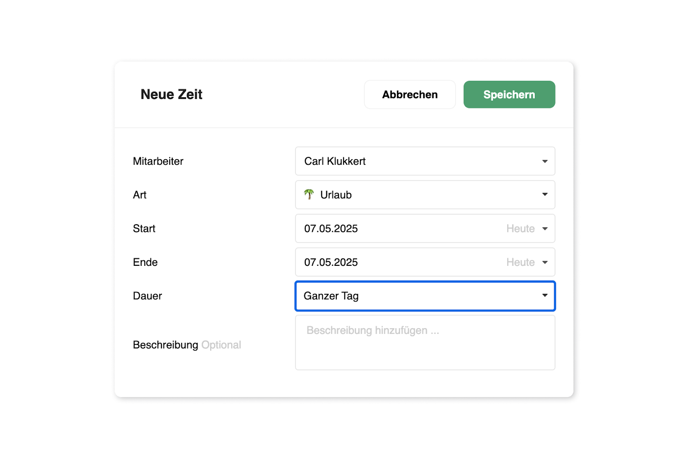Click the Beschreibung hinzufügen text area
Screen dimensions: 689x459
425,342
